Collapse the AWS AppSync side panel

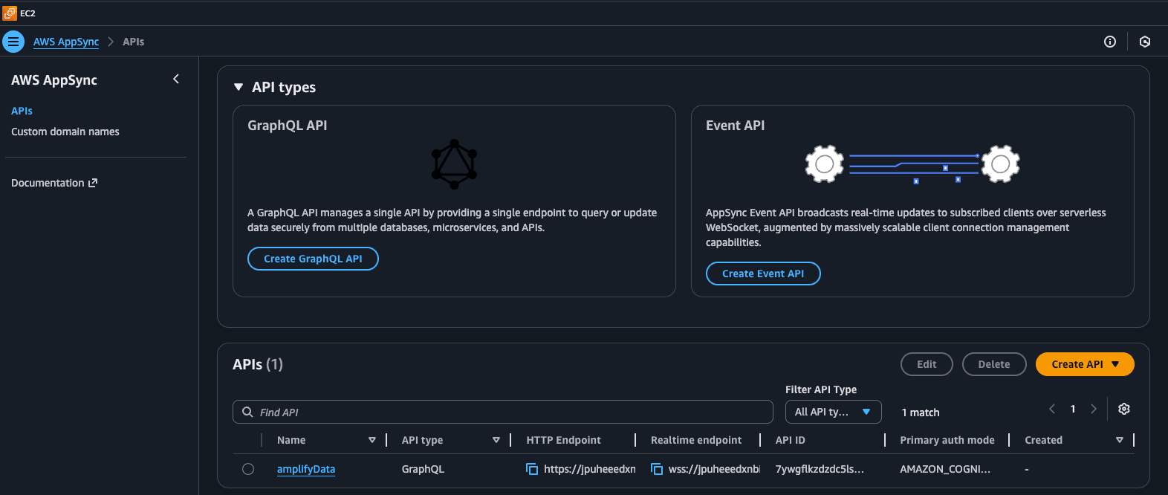176,79
